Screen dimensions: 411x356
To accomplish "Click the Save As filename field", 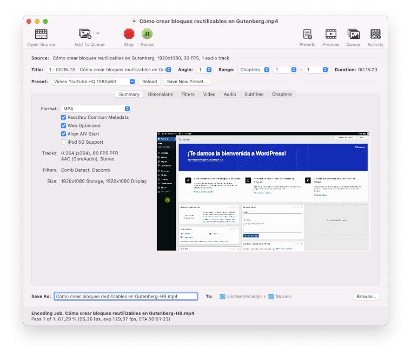I will (126, 297).
